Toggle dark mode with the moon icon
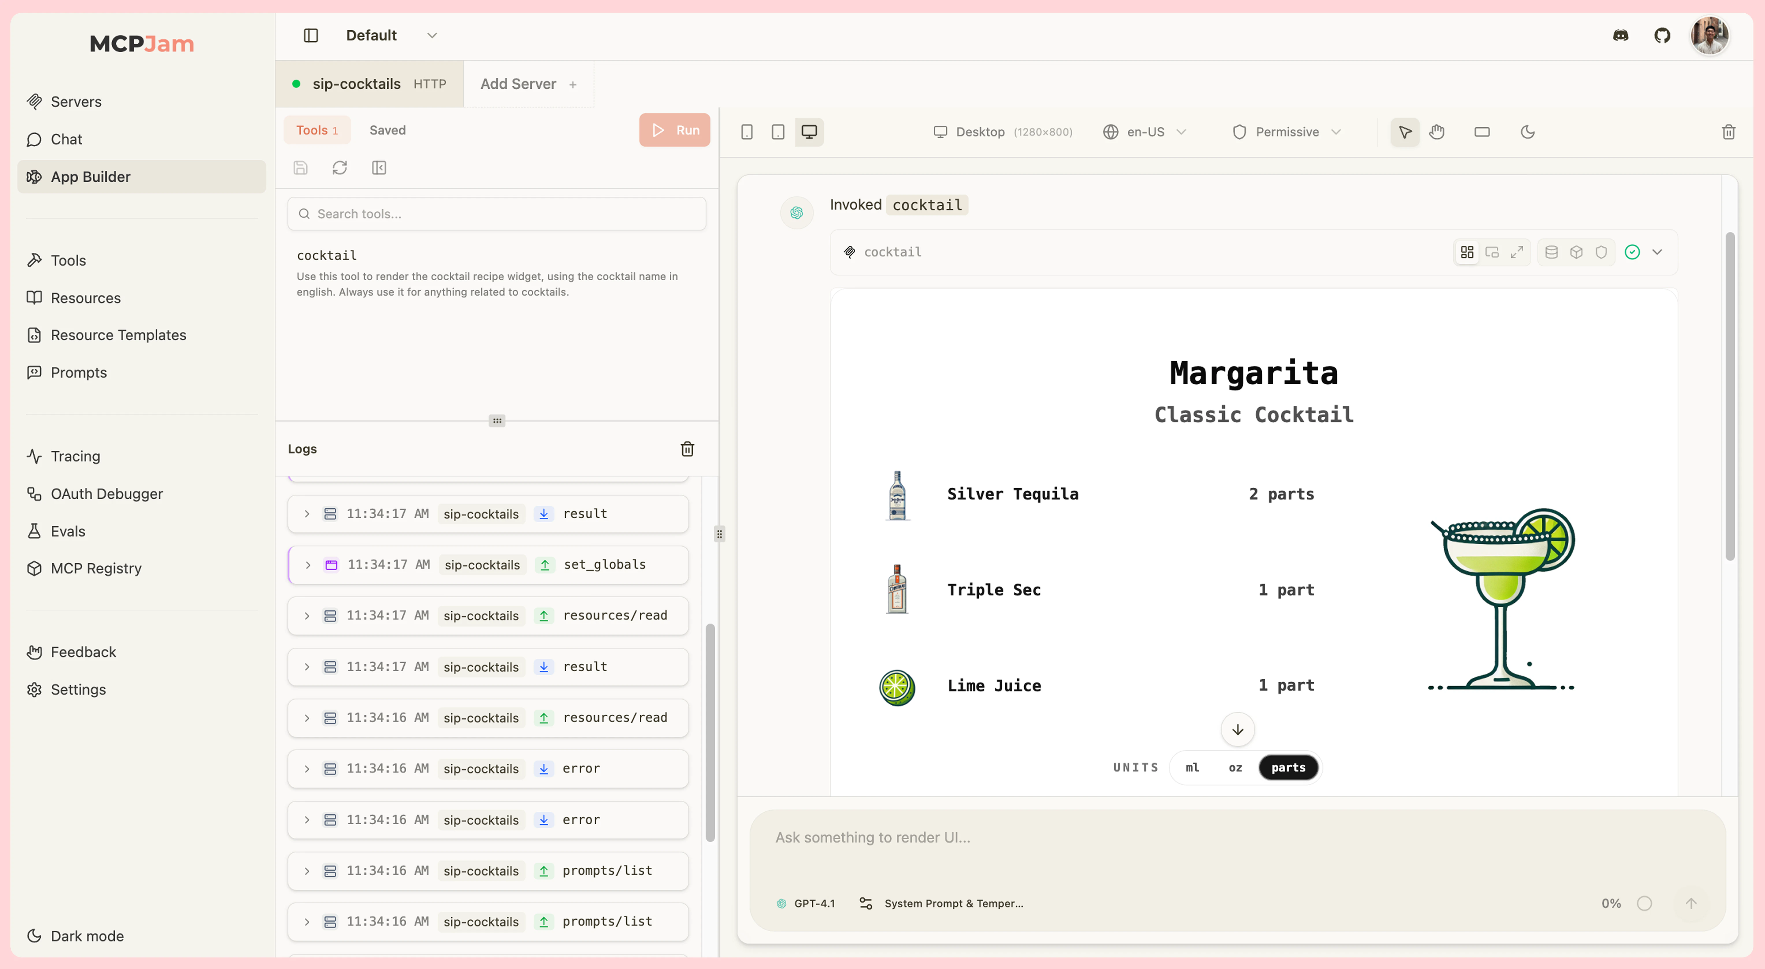The image size is (1765, 969). point(1528,132)
